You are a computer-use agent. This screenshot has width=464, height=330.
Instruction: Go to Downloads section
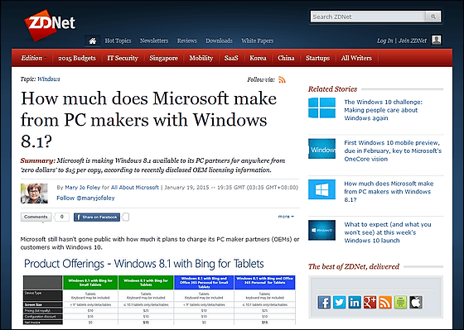219,41
